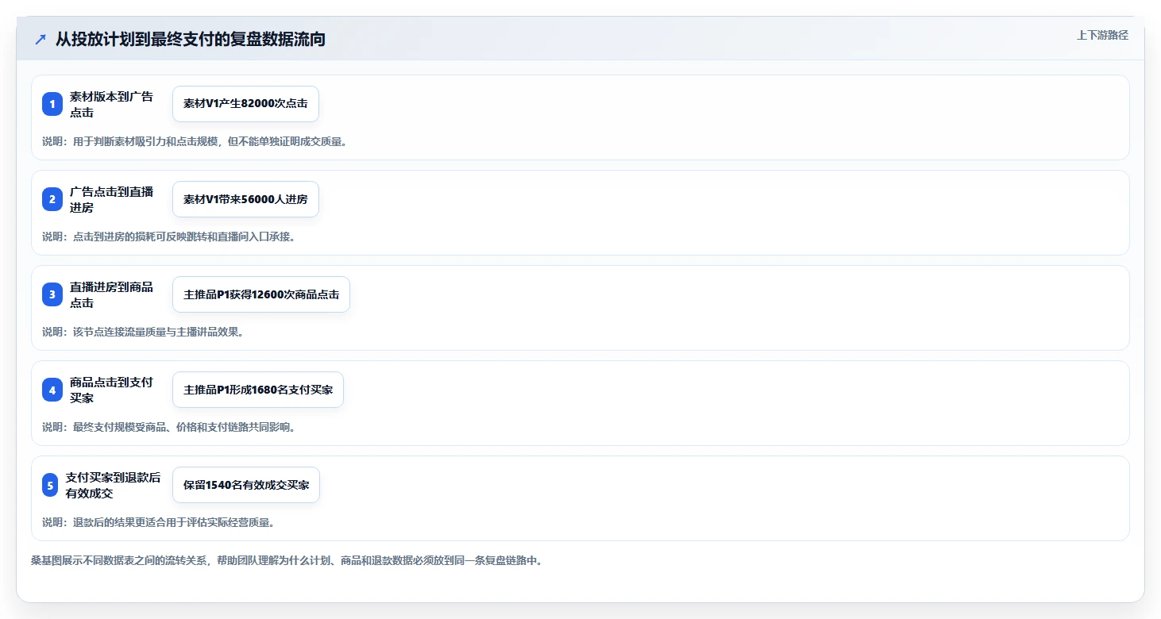Click the 直播进房到商品点击 step label
Image resolution: width=1161 pixels, height=619 pixels.
pyautogui.click(x=111, y=294)
